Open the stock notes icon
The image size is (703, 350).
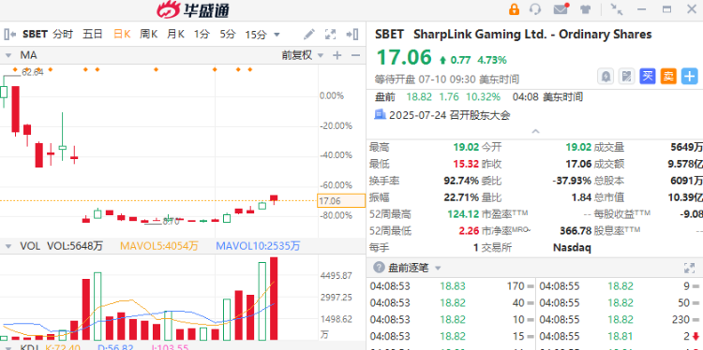(x=626, y=77)
